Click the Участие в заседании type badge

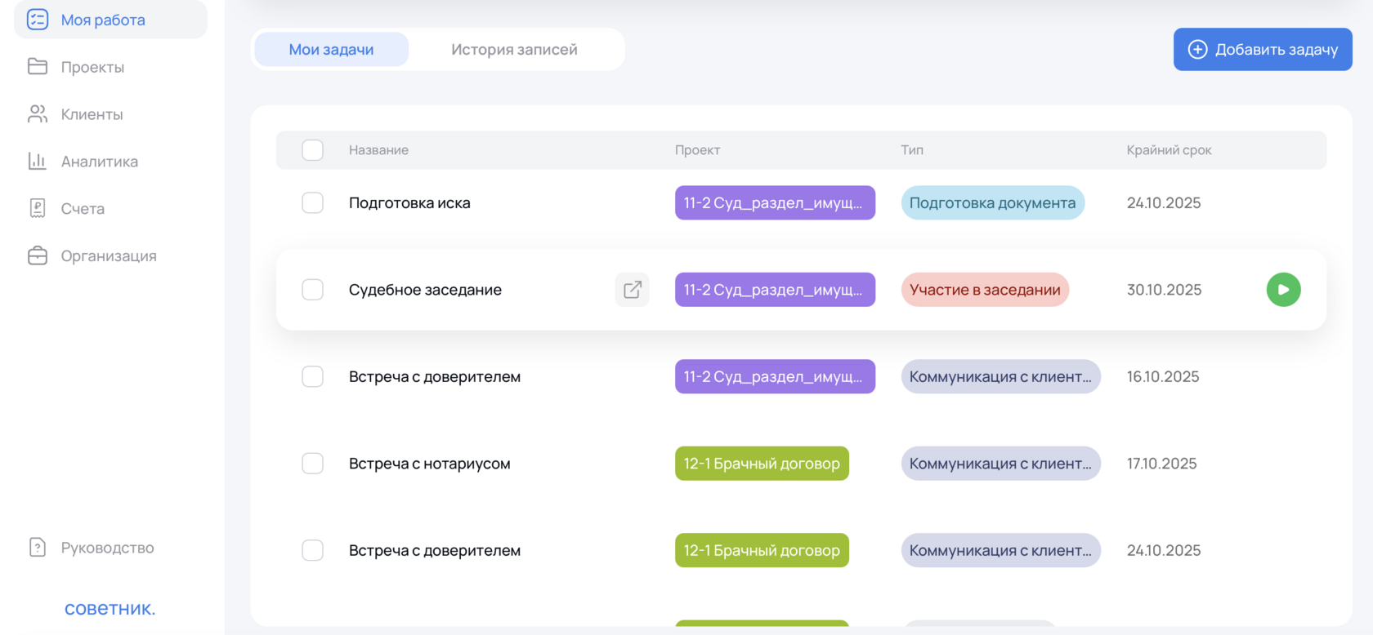pos(985,290)
